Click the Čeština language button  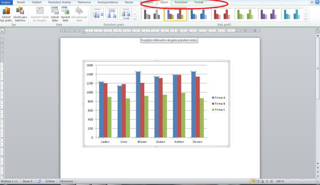coord(52,181)
